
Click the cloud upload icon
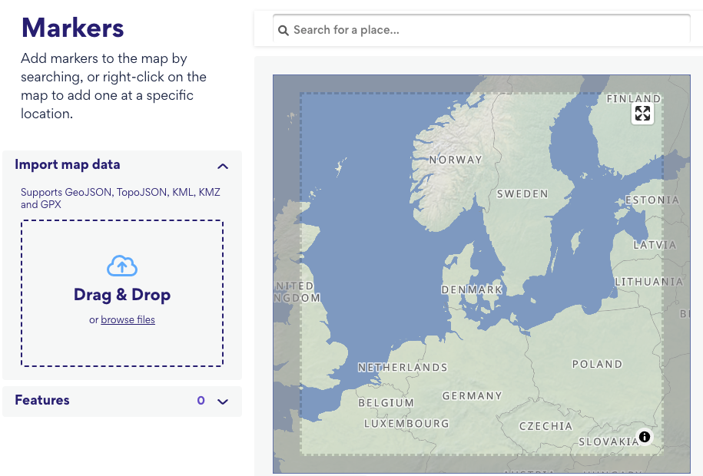[x=121, y=266]
